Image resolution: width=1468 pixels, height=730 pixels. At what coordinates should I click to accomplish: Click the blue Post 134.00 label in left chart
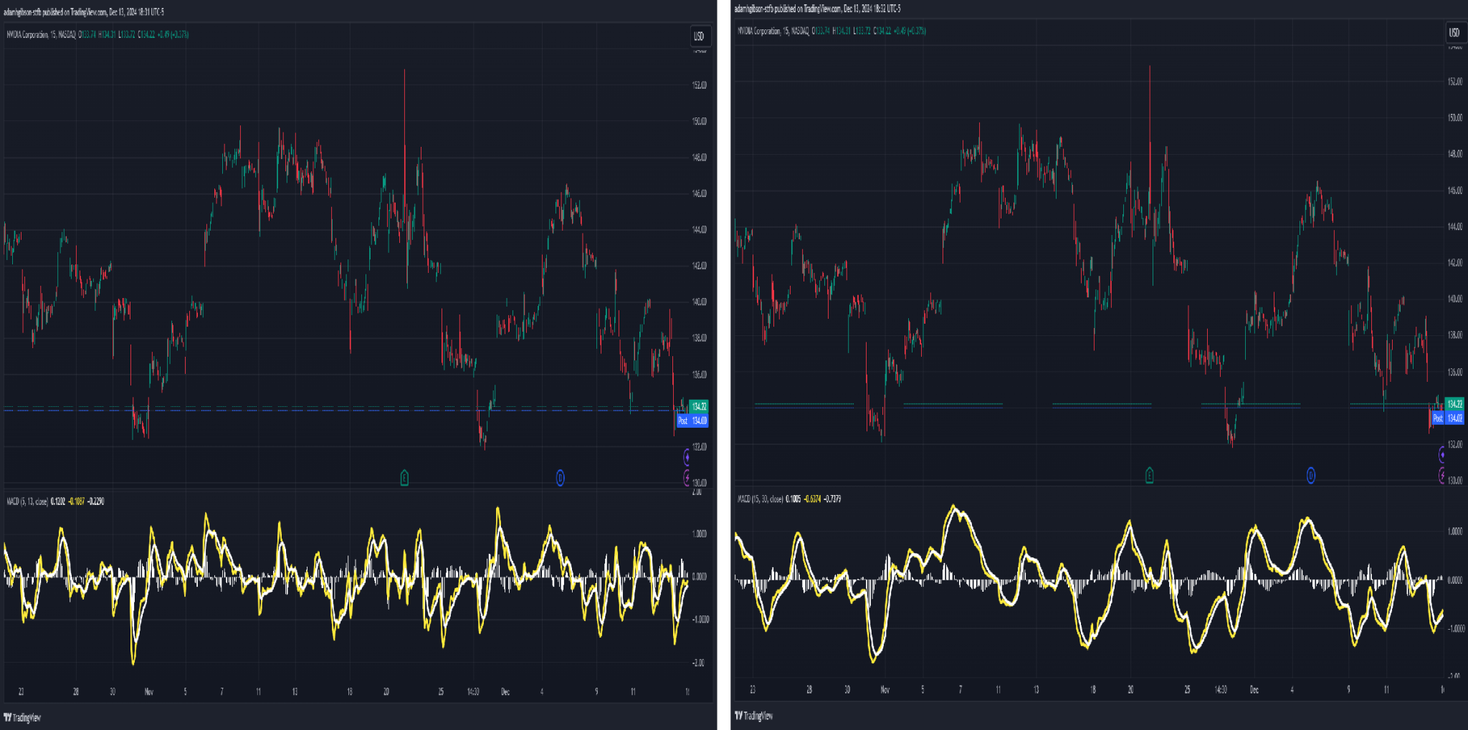692,421
